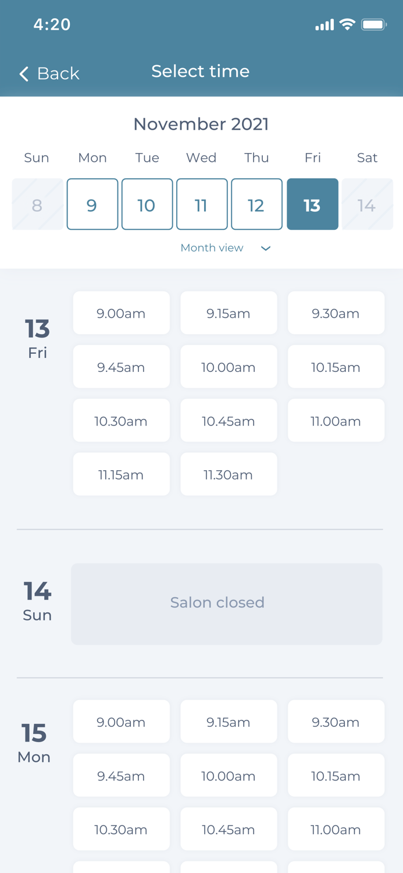Deselect the highlighted Friday 13 date

tap(312, 204)
